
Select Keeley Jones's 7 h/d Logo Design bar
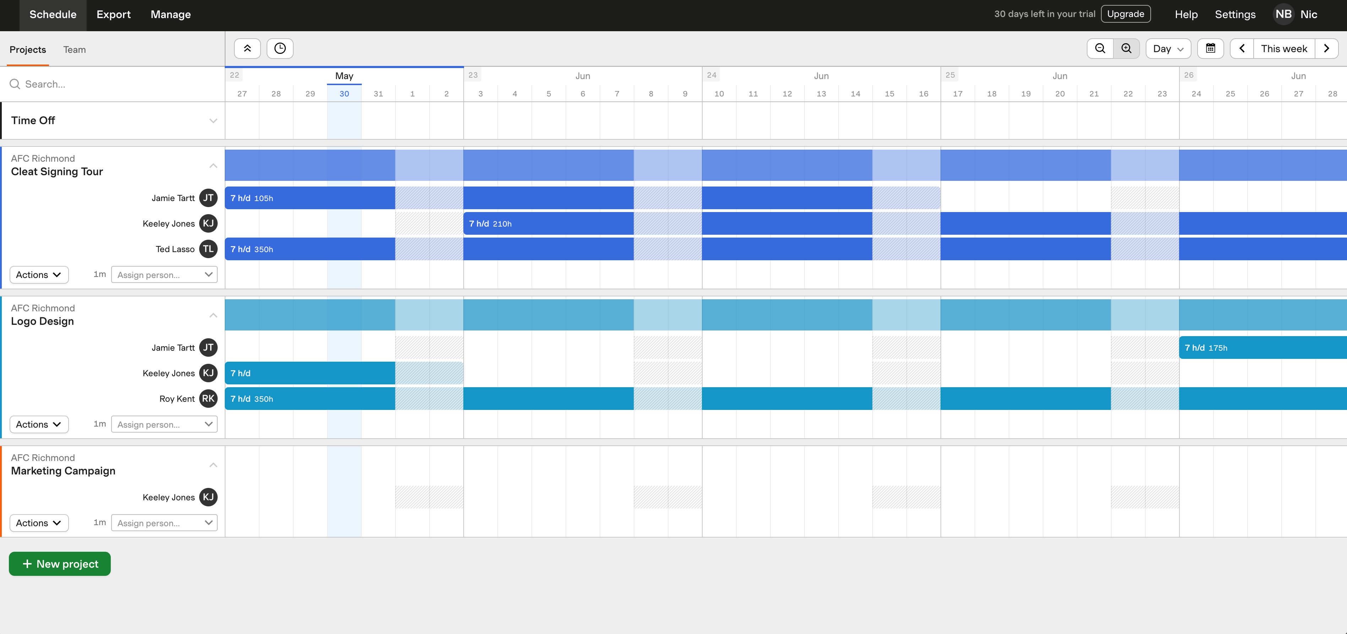(x=344, y=373)
